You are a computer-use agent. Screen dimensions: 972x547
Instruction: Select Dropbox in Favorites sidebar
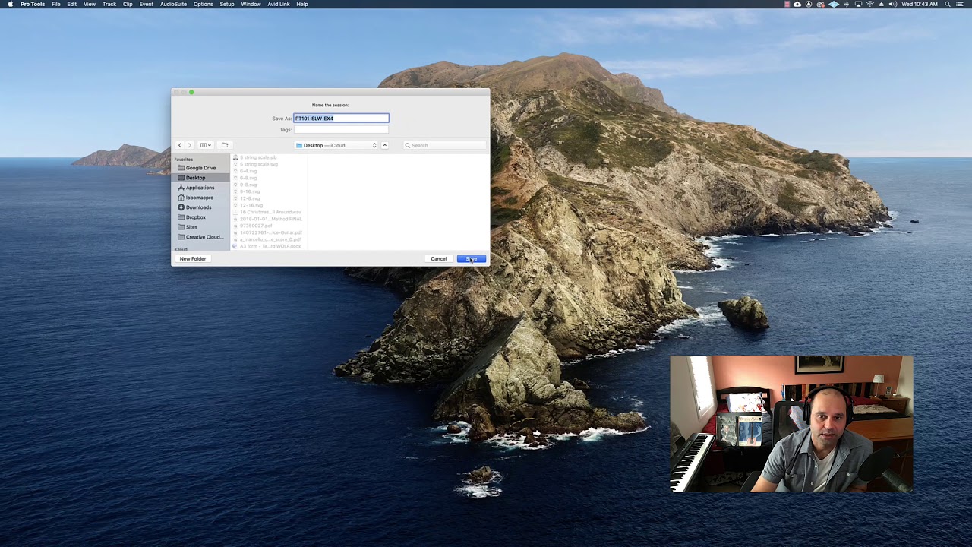click(200, 217)
